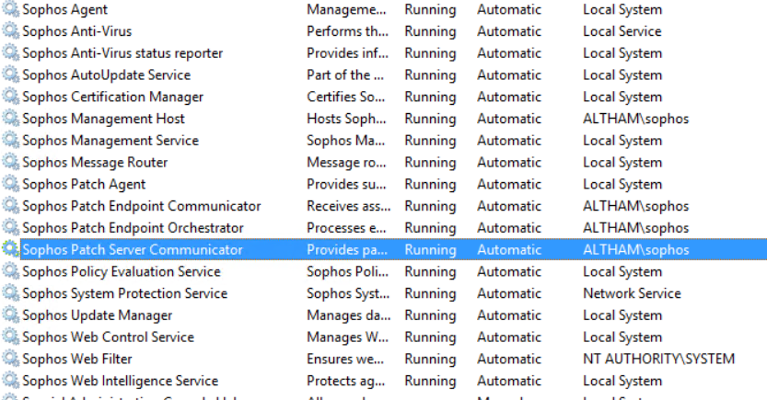767x400 pixels.
Task: Select Sophos Update Manager name
Action: click(x=97, y=315)
